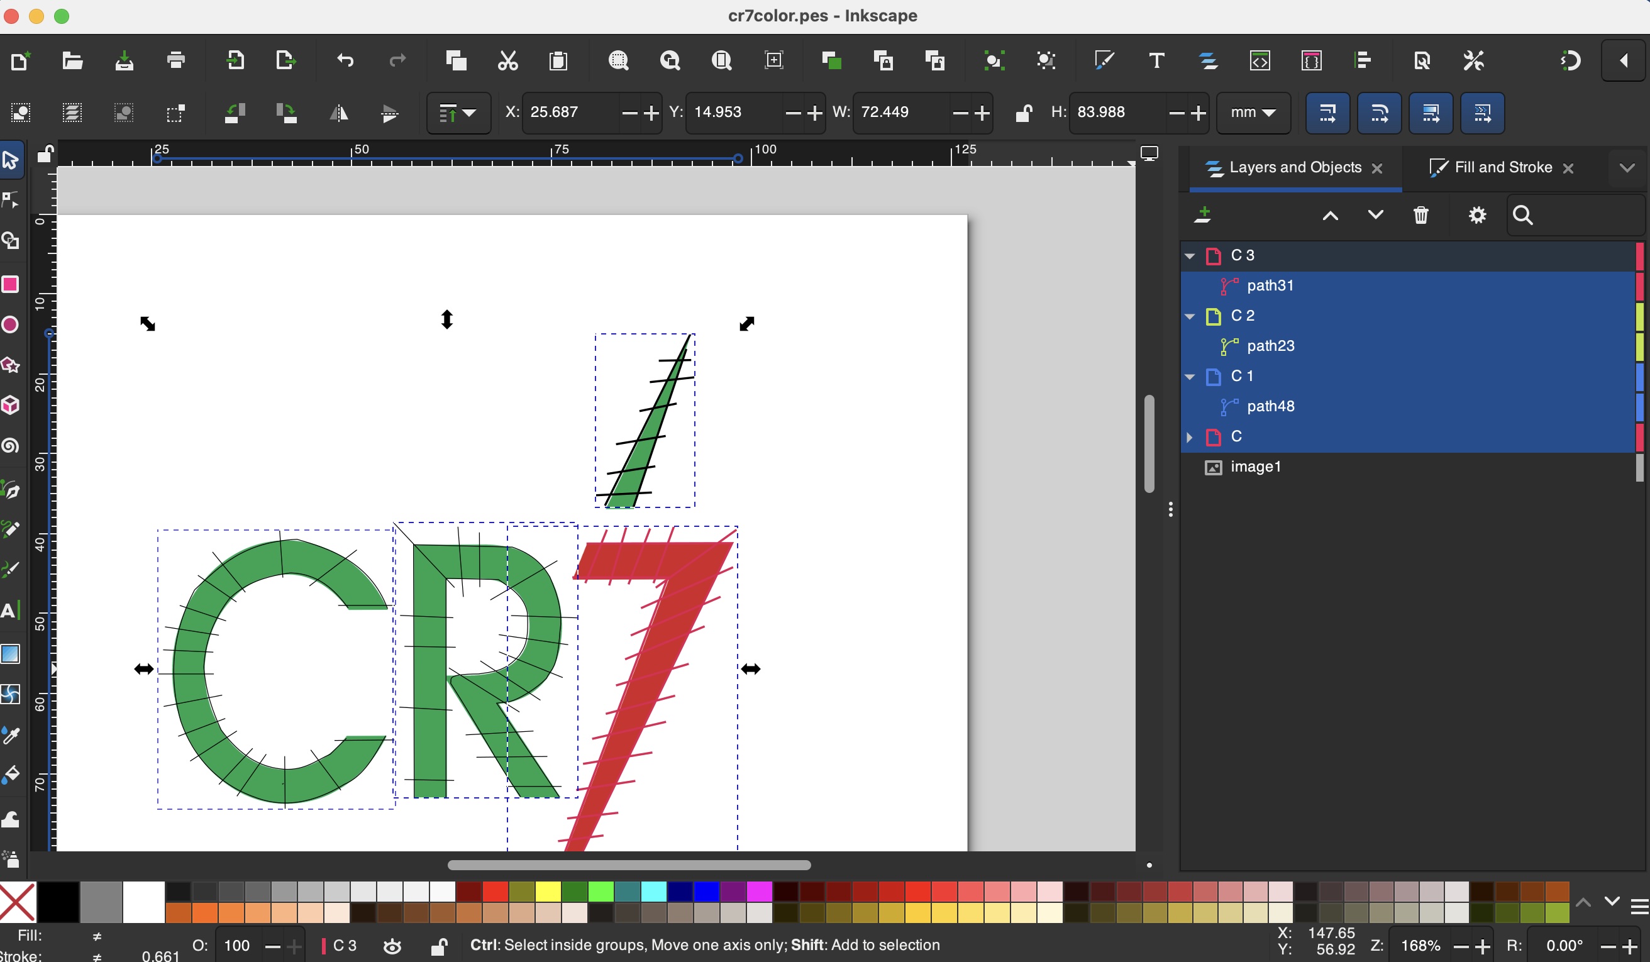Screen dimensions: 1650x962
Task: Toggle move gradients with object
Action: click(x=1431, y=113)
